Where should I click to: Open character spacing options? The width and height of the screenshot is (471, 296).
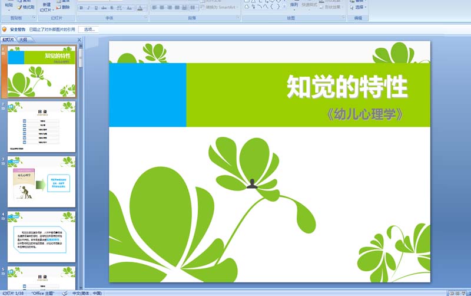[120, 8]
